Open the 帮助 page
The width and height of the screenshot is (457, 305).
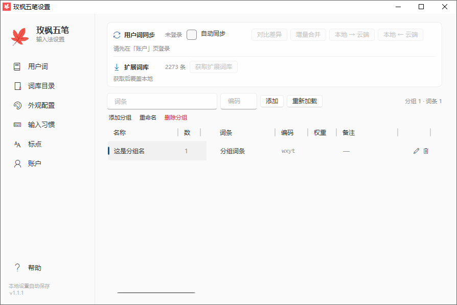[x=34, y=267]
